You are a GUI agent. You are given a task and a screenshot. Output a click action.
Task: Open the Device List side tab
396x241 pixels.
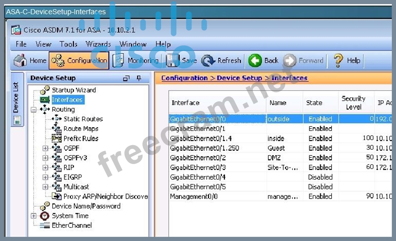(16, 98)
